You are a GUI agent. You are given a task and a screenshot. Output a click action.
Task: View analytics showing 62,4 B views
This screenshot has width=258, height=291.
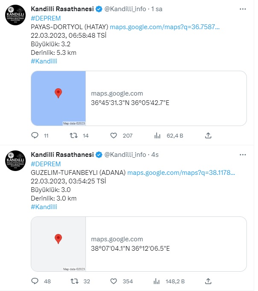coord(157,136)
